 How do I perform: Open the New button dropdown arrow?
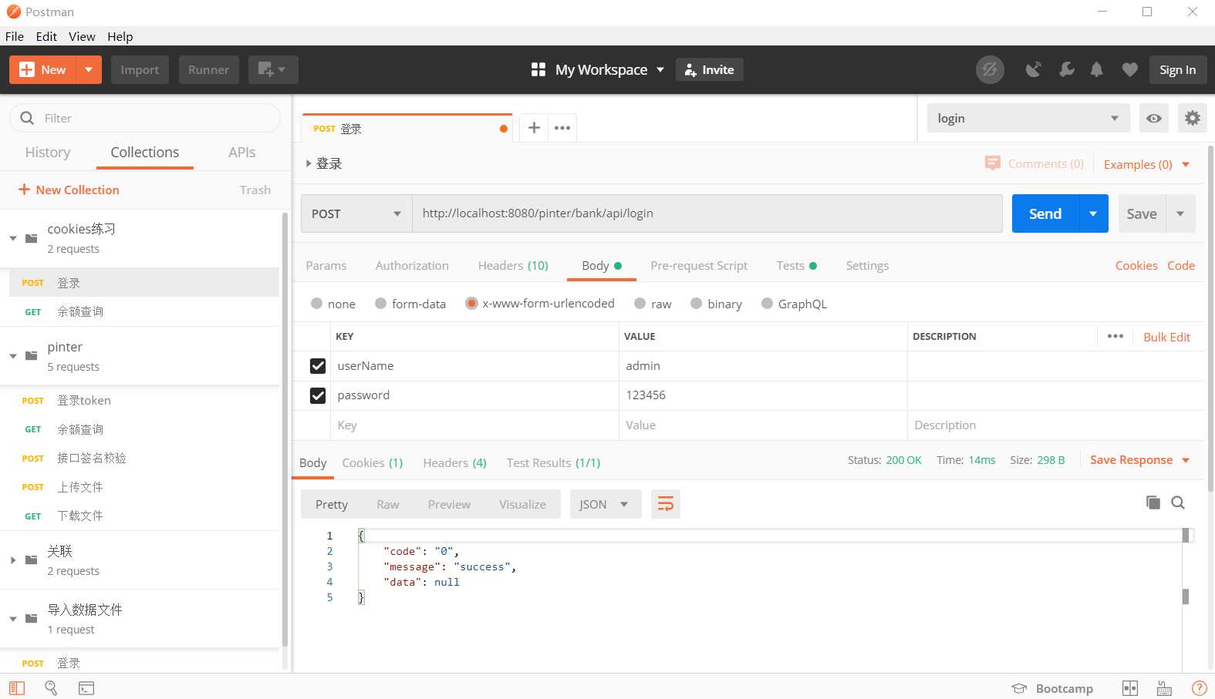tap(89, 70)
